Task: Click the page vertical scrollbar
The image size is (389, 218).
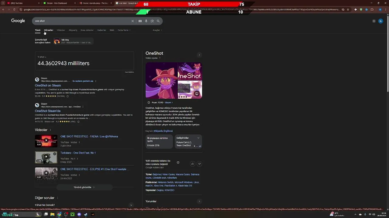Action: pyautogui.click(x=387, y=54)
